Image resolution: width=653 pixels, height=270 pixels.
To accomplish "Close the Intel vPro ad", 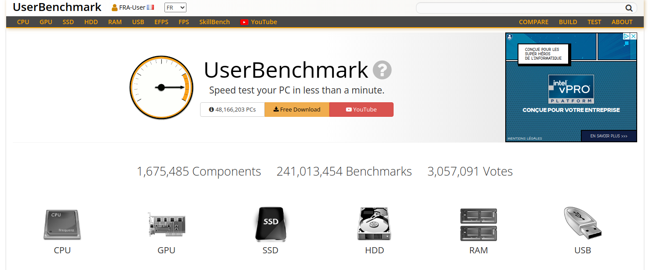I will coord(633,36).
